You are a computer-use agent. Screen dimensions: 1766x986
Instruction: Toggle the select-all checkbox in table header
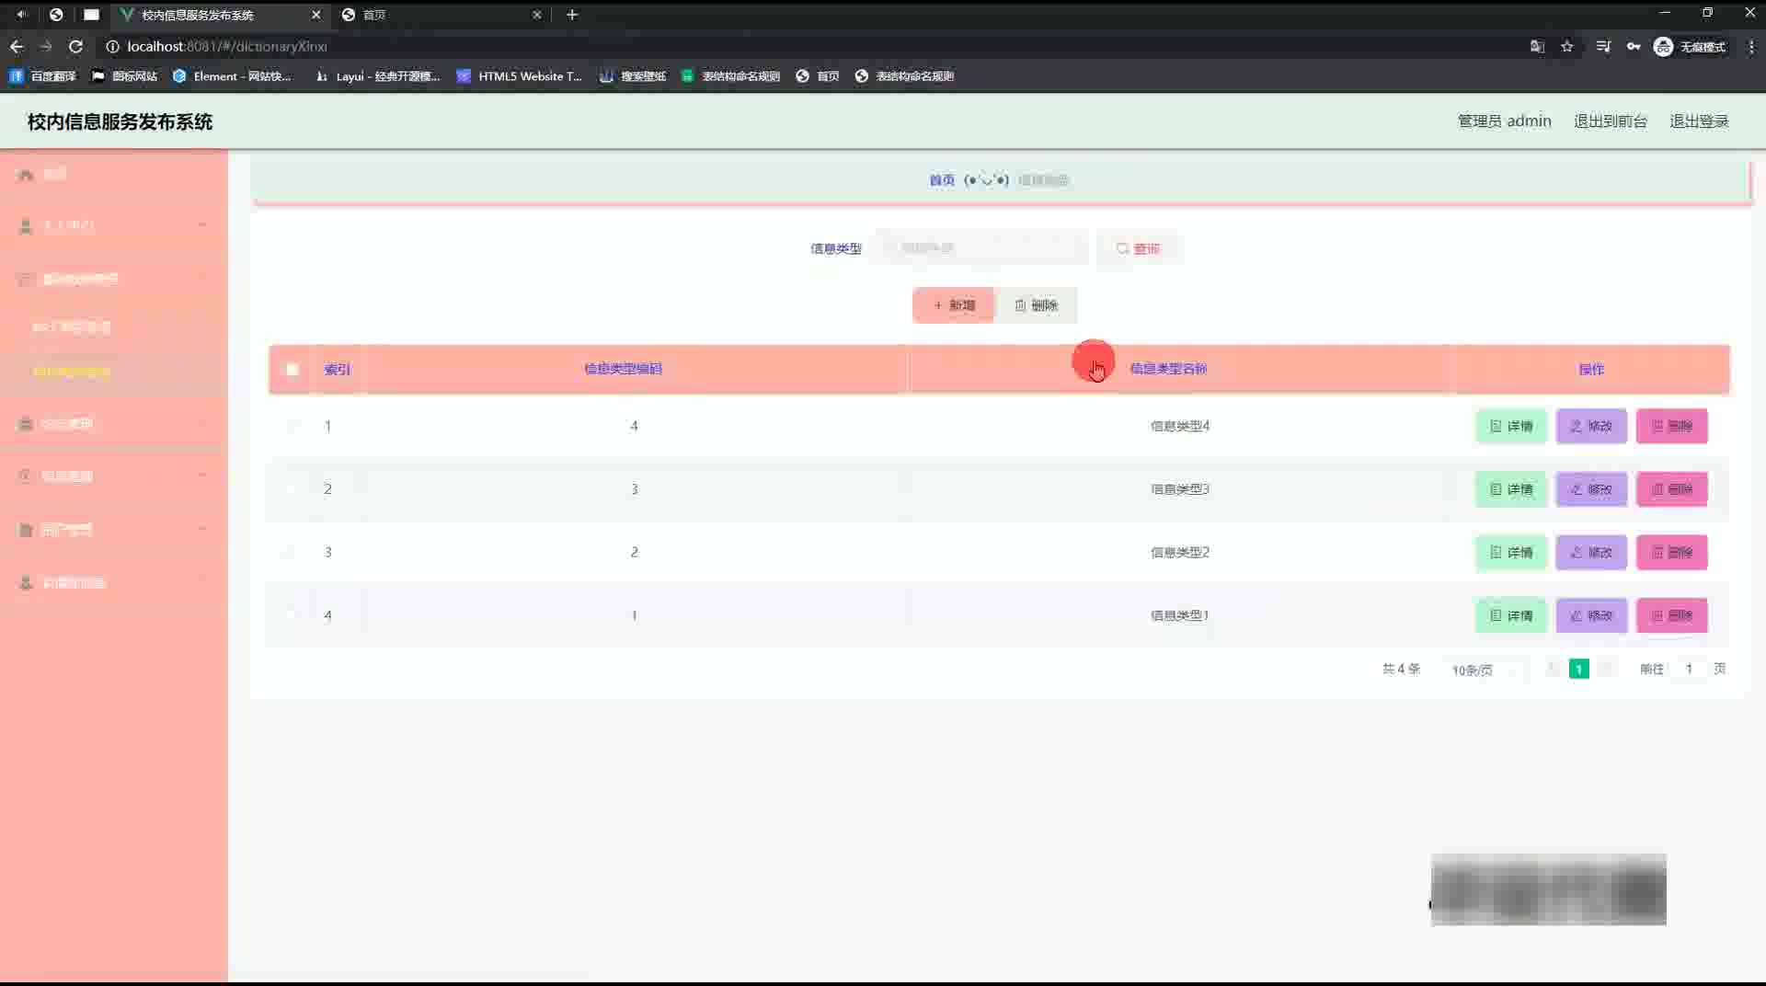click(292, 370)
